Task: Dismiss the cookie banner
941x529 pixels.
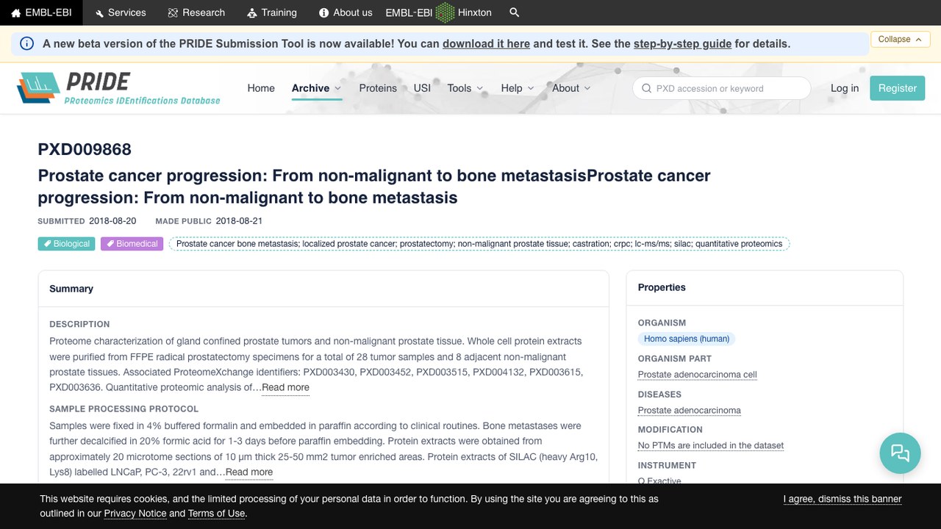Action: [x=842, y=499]
